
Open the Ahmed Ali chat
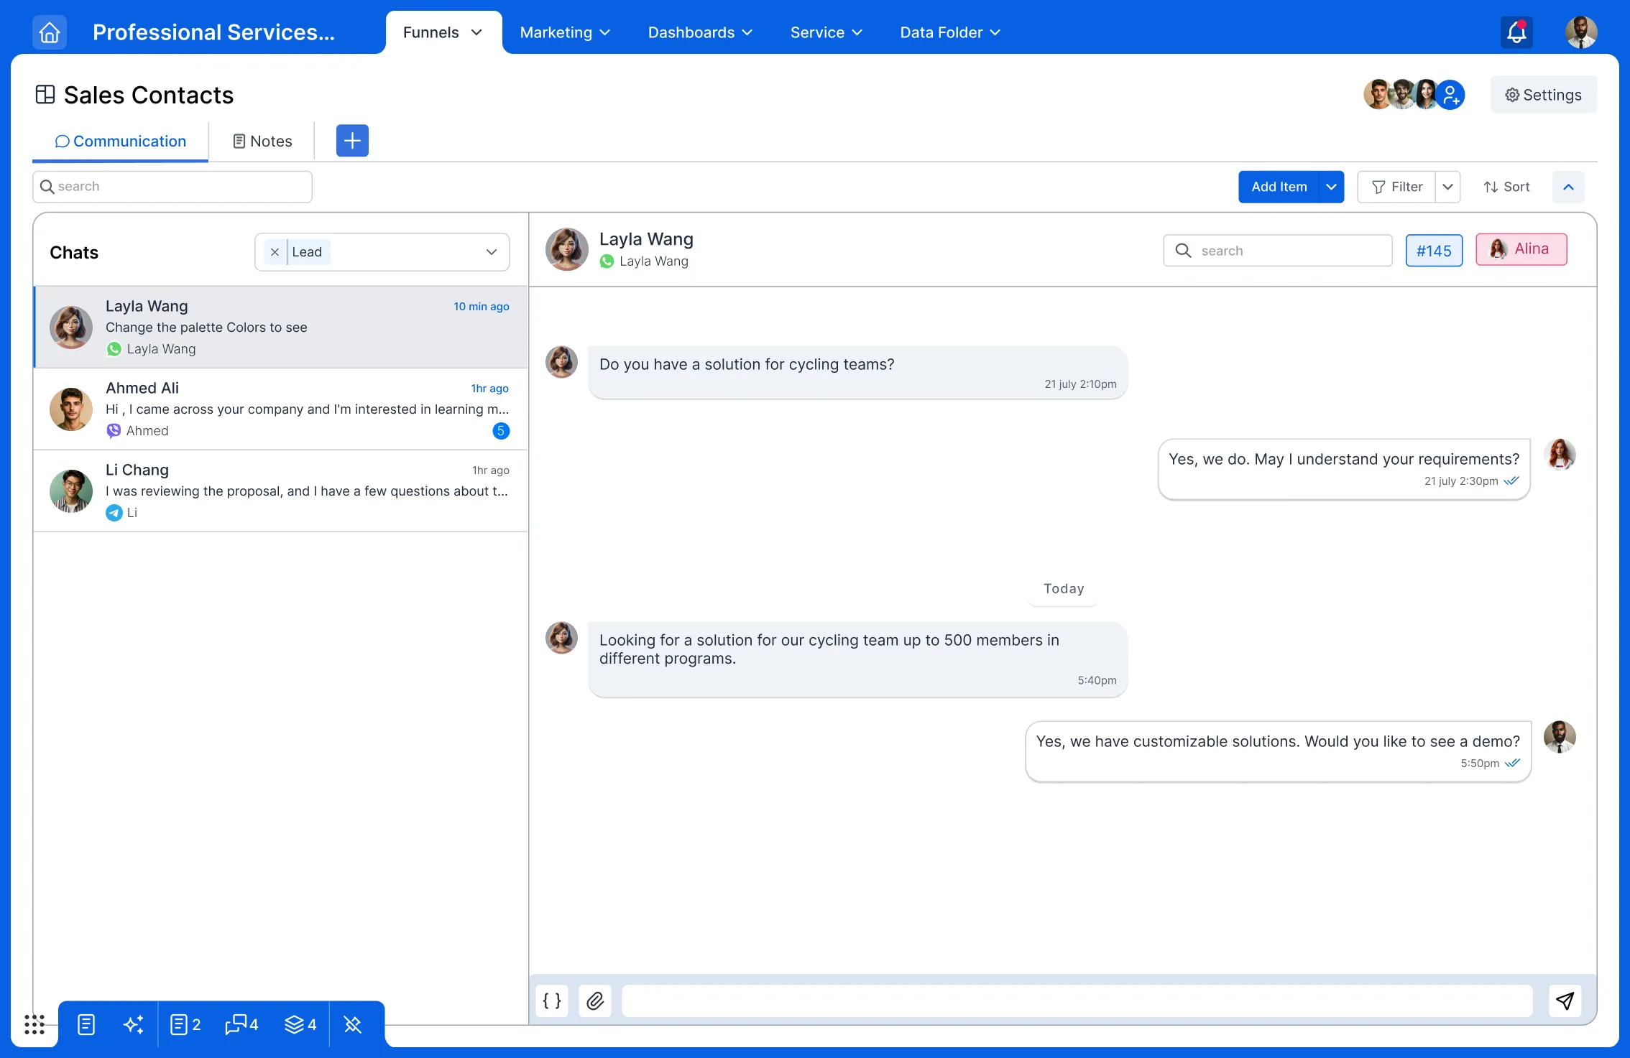pyautogui.click(x=280, y=409)
